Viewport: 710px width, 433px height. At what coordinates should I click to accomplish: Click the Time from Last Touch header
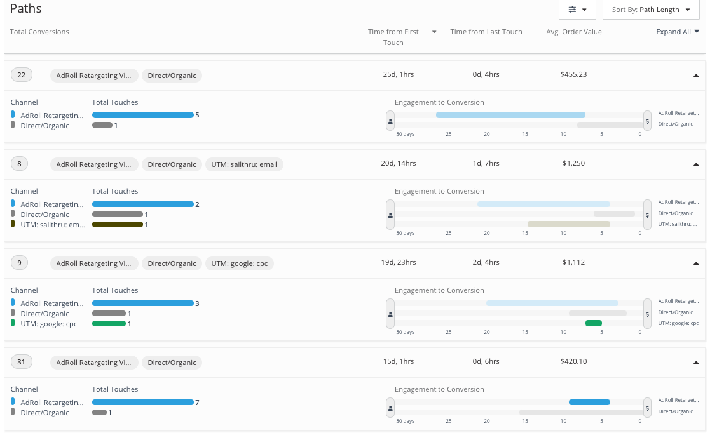point(486,32)
